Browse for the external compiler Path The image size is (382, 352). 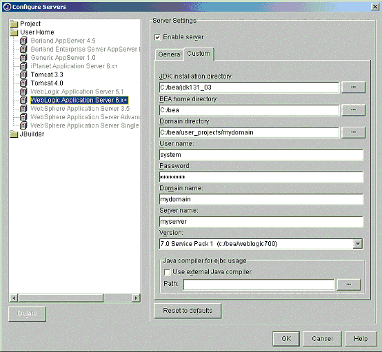[348, 284]
